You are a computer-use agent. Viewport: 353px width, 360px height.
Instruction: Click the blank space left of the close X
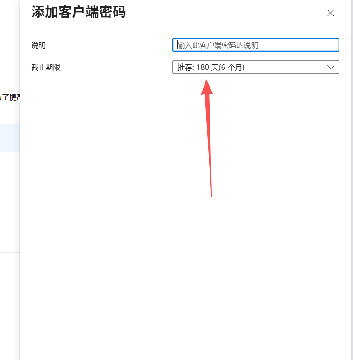pyautogui.click(x=272, y=13)
